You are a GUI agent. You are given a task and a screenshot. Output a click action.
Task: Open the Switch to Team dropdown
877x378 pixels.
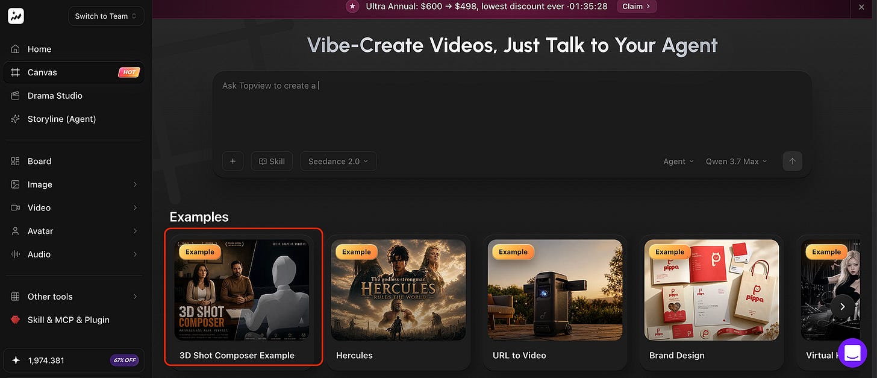(106, 16)
